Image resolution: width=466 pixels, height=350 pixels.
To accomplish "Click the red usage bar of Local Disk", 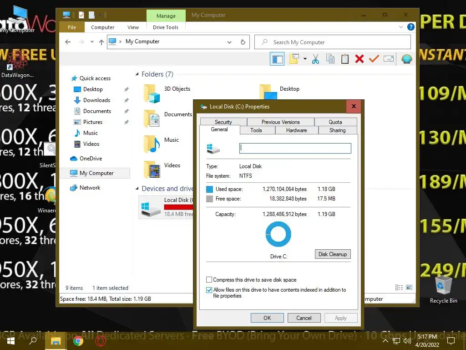I will 178,207.
